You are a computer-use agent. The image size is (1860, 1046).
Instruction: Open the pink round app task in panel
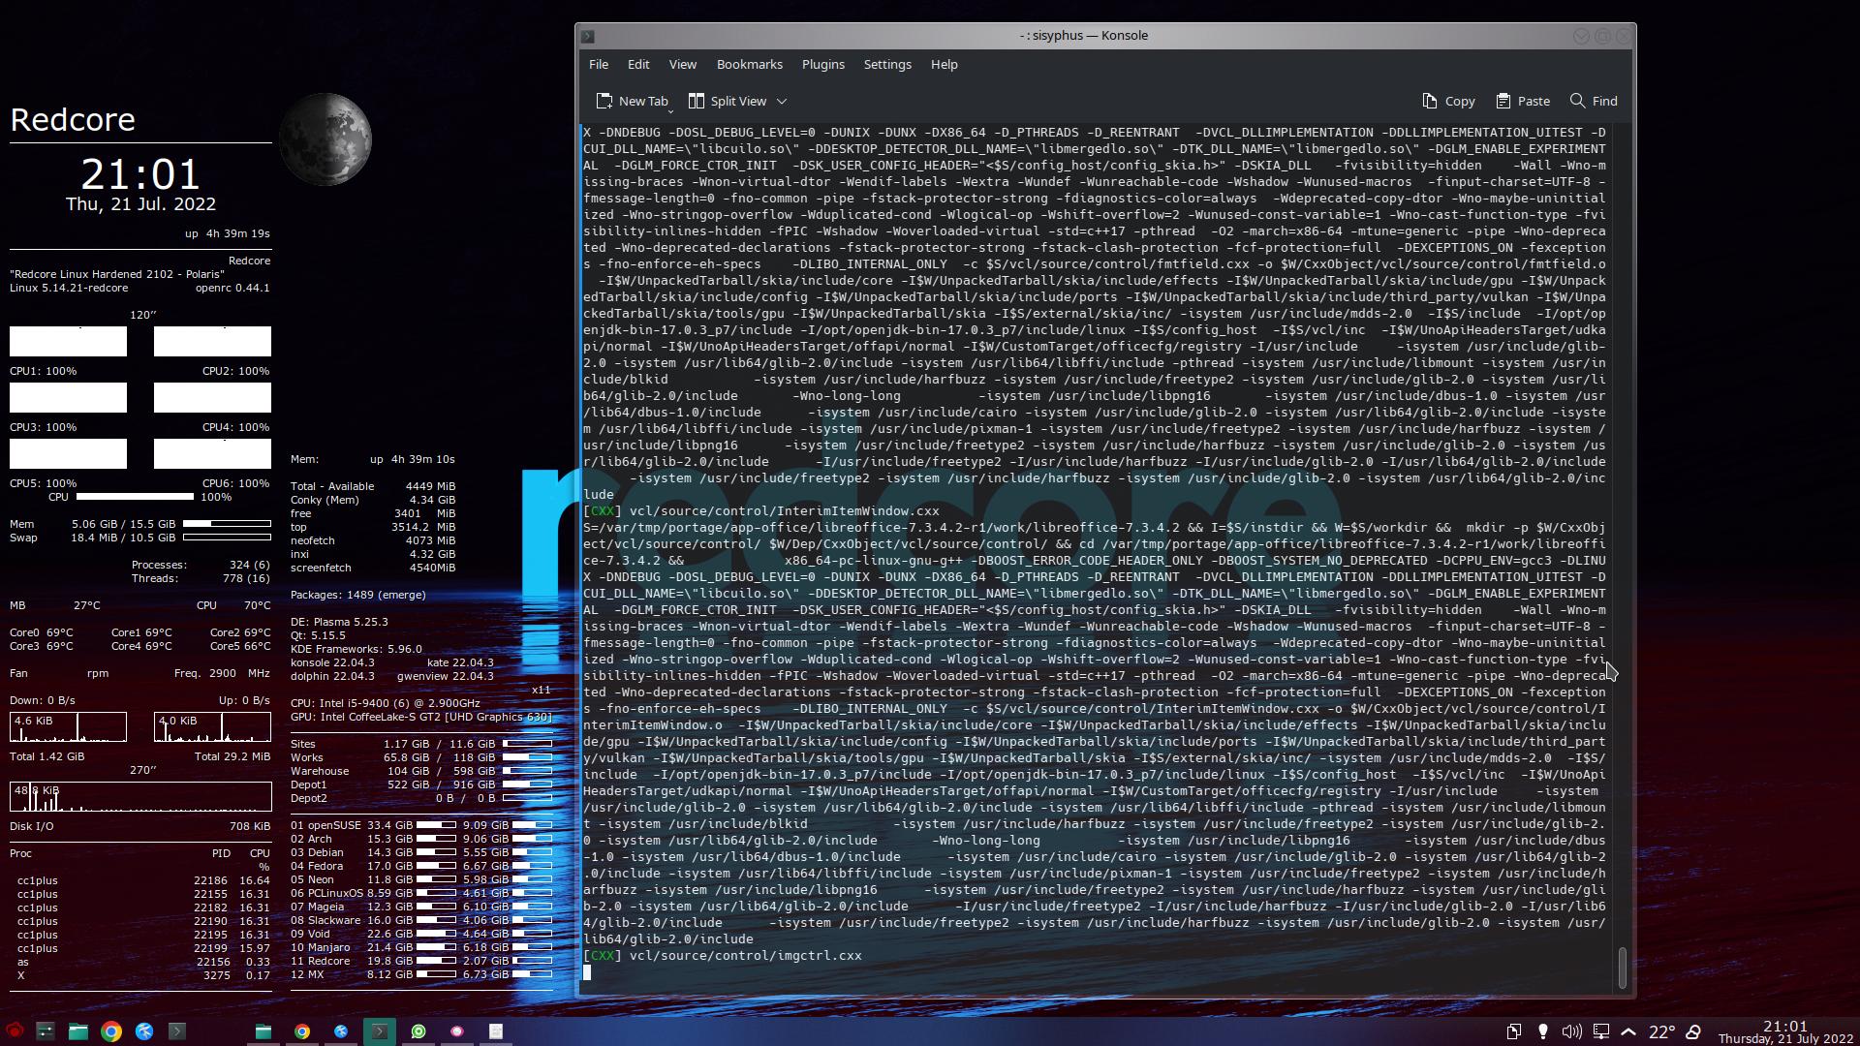click(457, 1031)
